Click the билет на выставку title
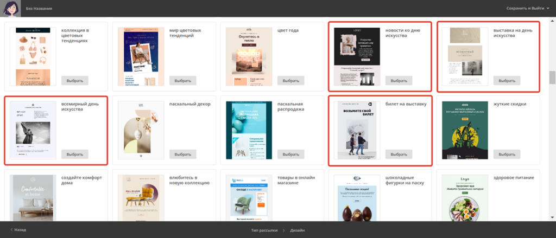Screen dimensions: 556x238 tap(406, 104)
